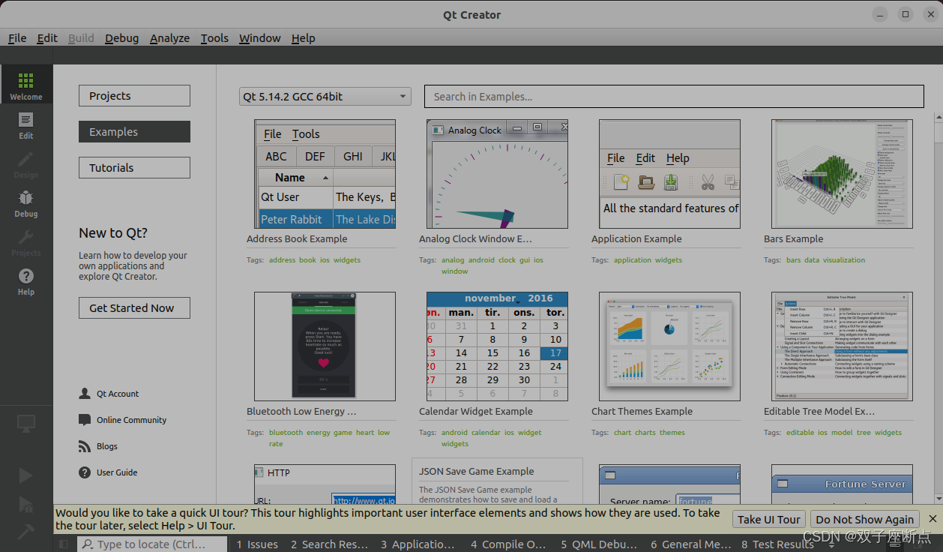This screenshot has width=943, height=552.
Task: Open the HTTP example thumbnail
Action: (325, 484)
